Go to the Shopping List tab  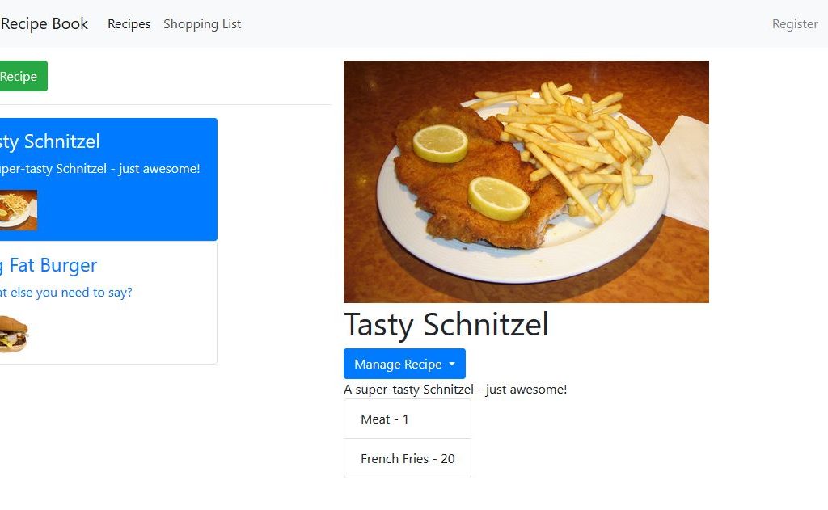click(202, 24)
